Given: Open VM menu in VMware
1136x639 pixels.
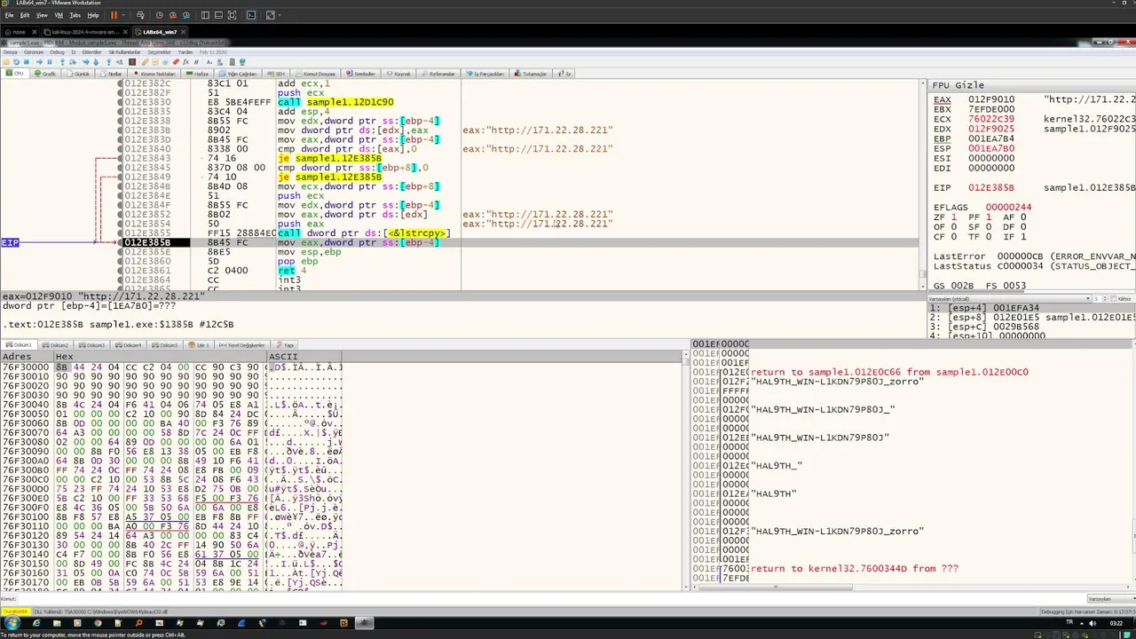Looking at the screenshot, I should 59,15.
